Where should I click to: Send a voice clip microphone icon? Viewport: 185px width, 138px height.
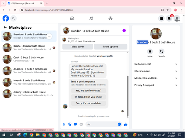tap(64, 124)
